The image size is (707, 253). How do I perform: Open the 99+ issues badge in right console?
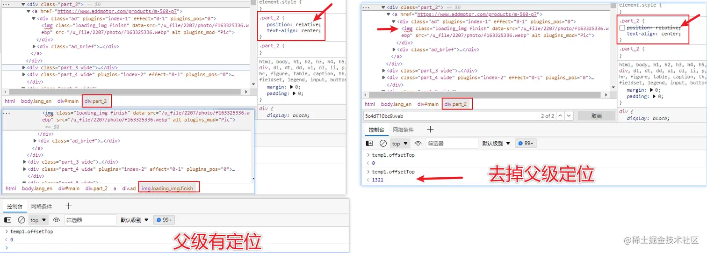(526, 144)
